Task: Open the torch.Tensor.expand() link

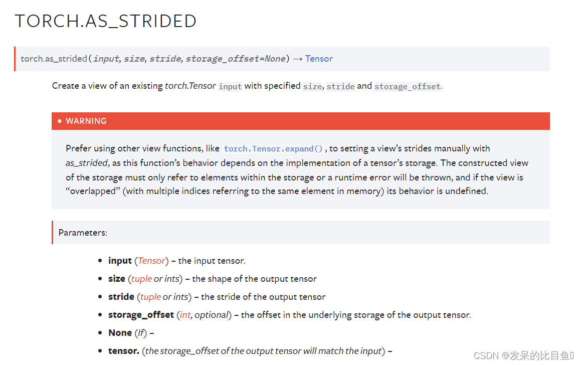Action: coord(273,148)
